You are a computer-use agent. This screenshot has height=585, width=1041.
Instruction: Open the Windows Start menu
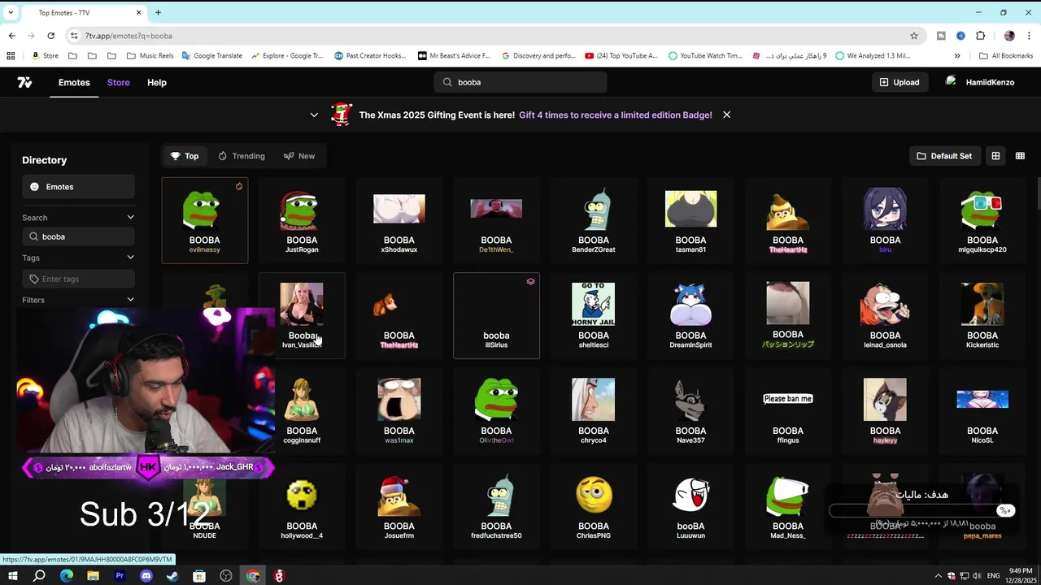[12, 576]
